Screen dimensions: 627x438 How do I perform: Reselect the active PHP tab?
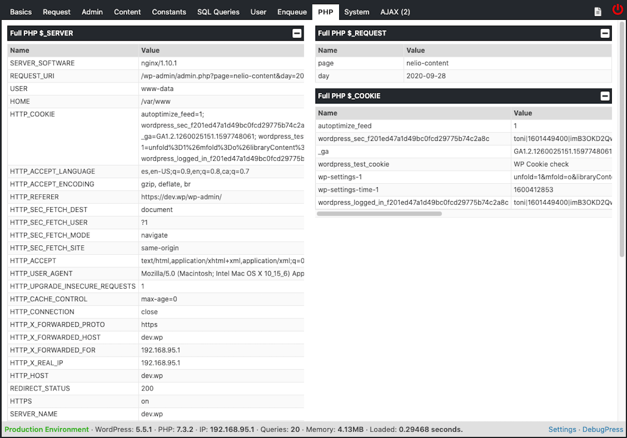[326, 11]
